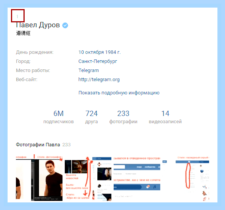Screen dimensions: 225x210
Task: Open the 233 фотографии counter
Action: pyautogui.click(x=123, y=117)
